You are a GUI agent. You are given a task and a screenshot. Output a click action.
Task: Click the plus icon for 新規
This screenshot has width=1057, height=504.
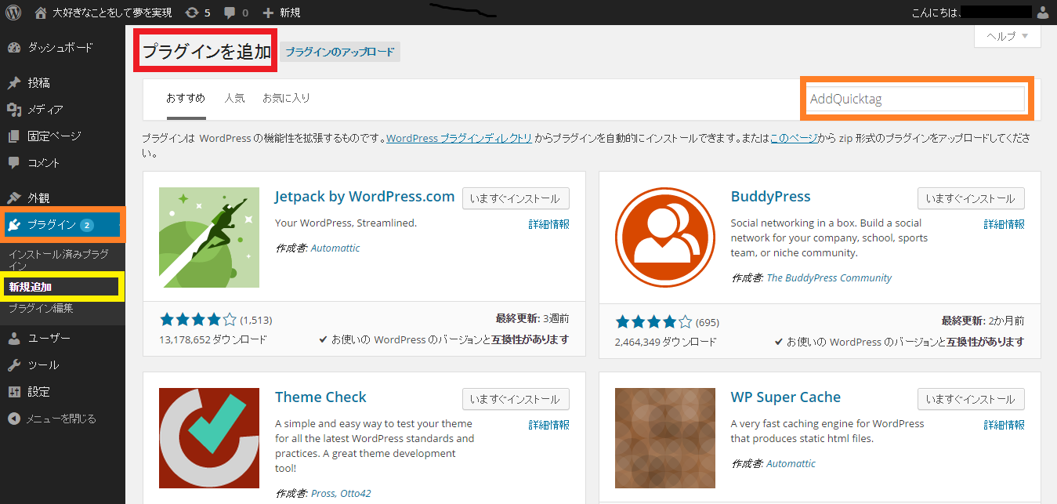click(268, 13)
